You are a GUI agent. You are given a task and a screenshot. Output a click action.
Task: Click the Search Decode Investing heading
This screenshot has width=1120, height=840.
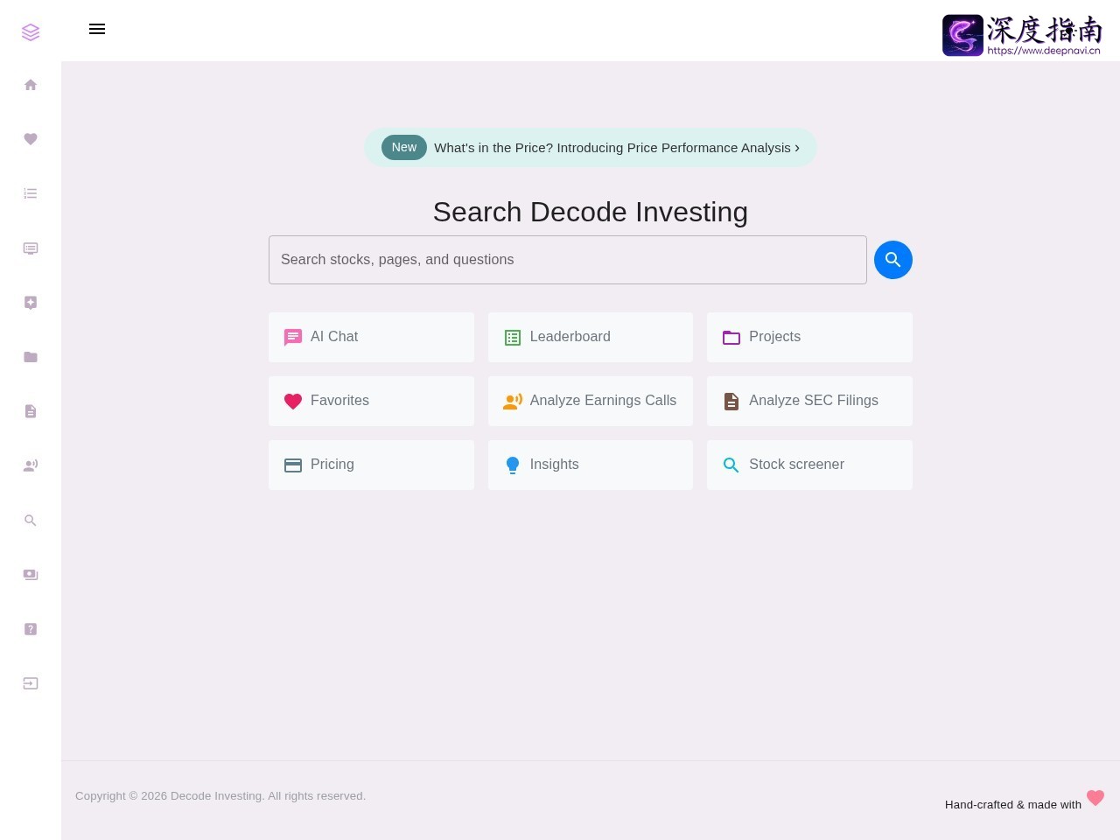[591, 212]
